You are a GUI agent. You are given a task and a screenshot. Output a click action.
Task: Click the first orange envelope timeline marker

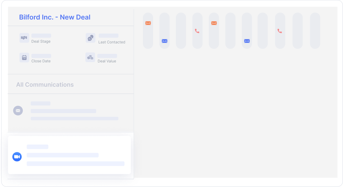point(148,23)
